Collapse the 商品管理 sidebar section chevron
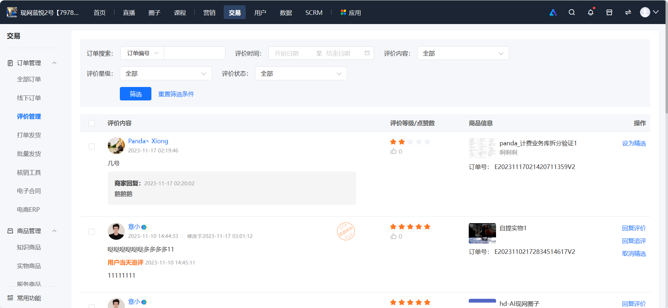668x308 pixels. point(54,231)
